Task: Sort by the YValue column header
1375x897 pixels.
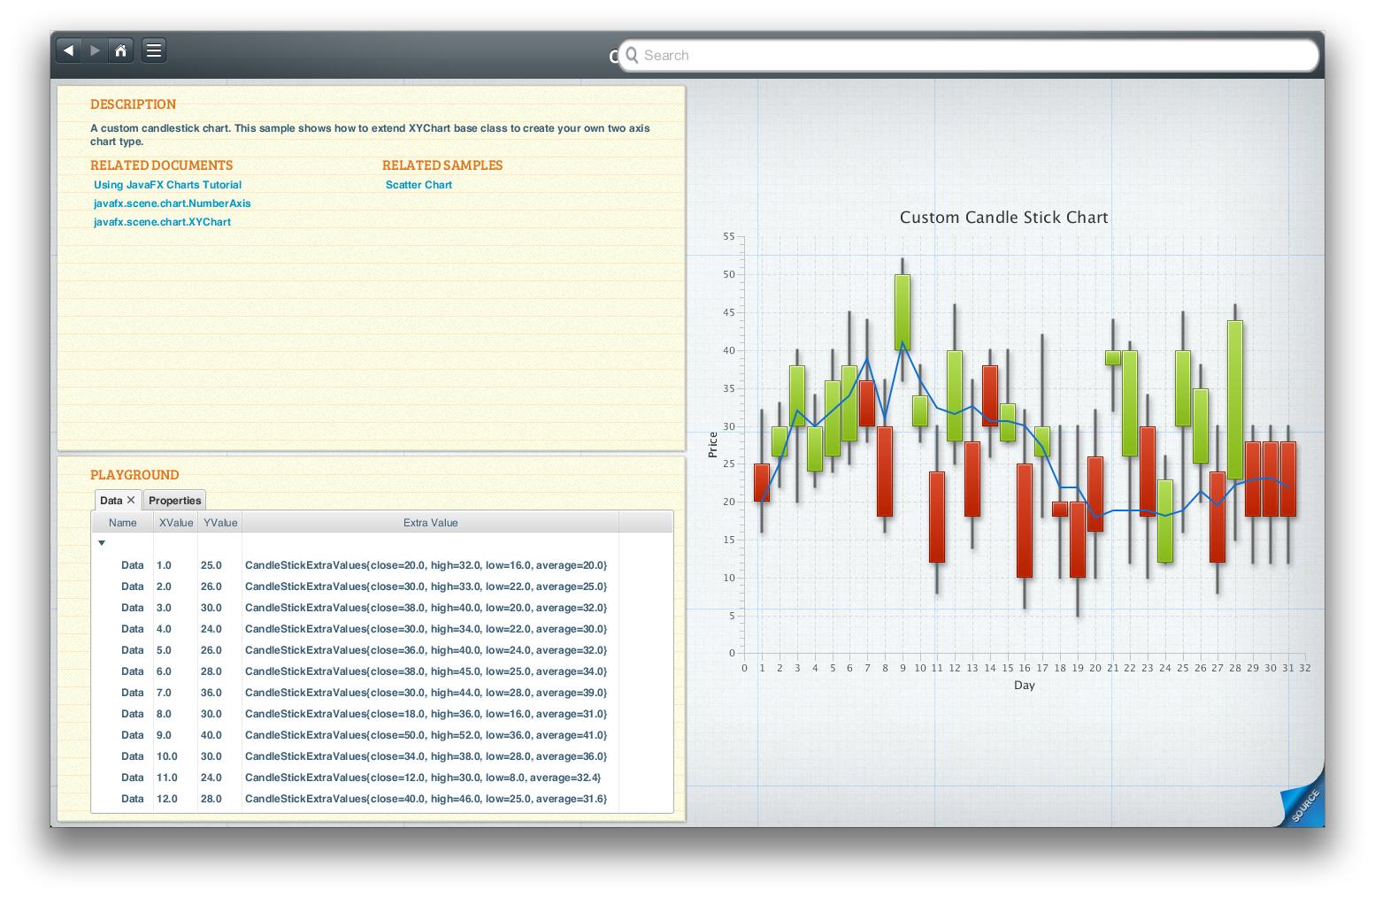Action: coord(219,522)
